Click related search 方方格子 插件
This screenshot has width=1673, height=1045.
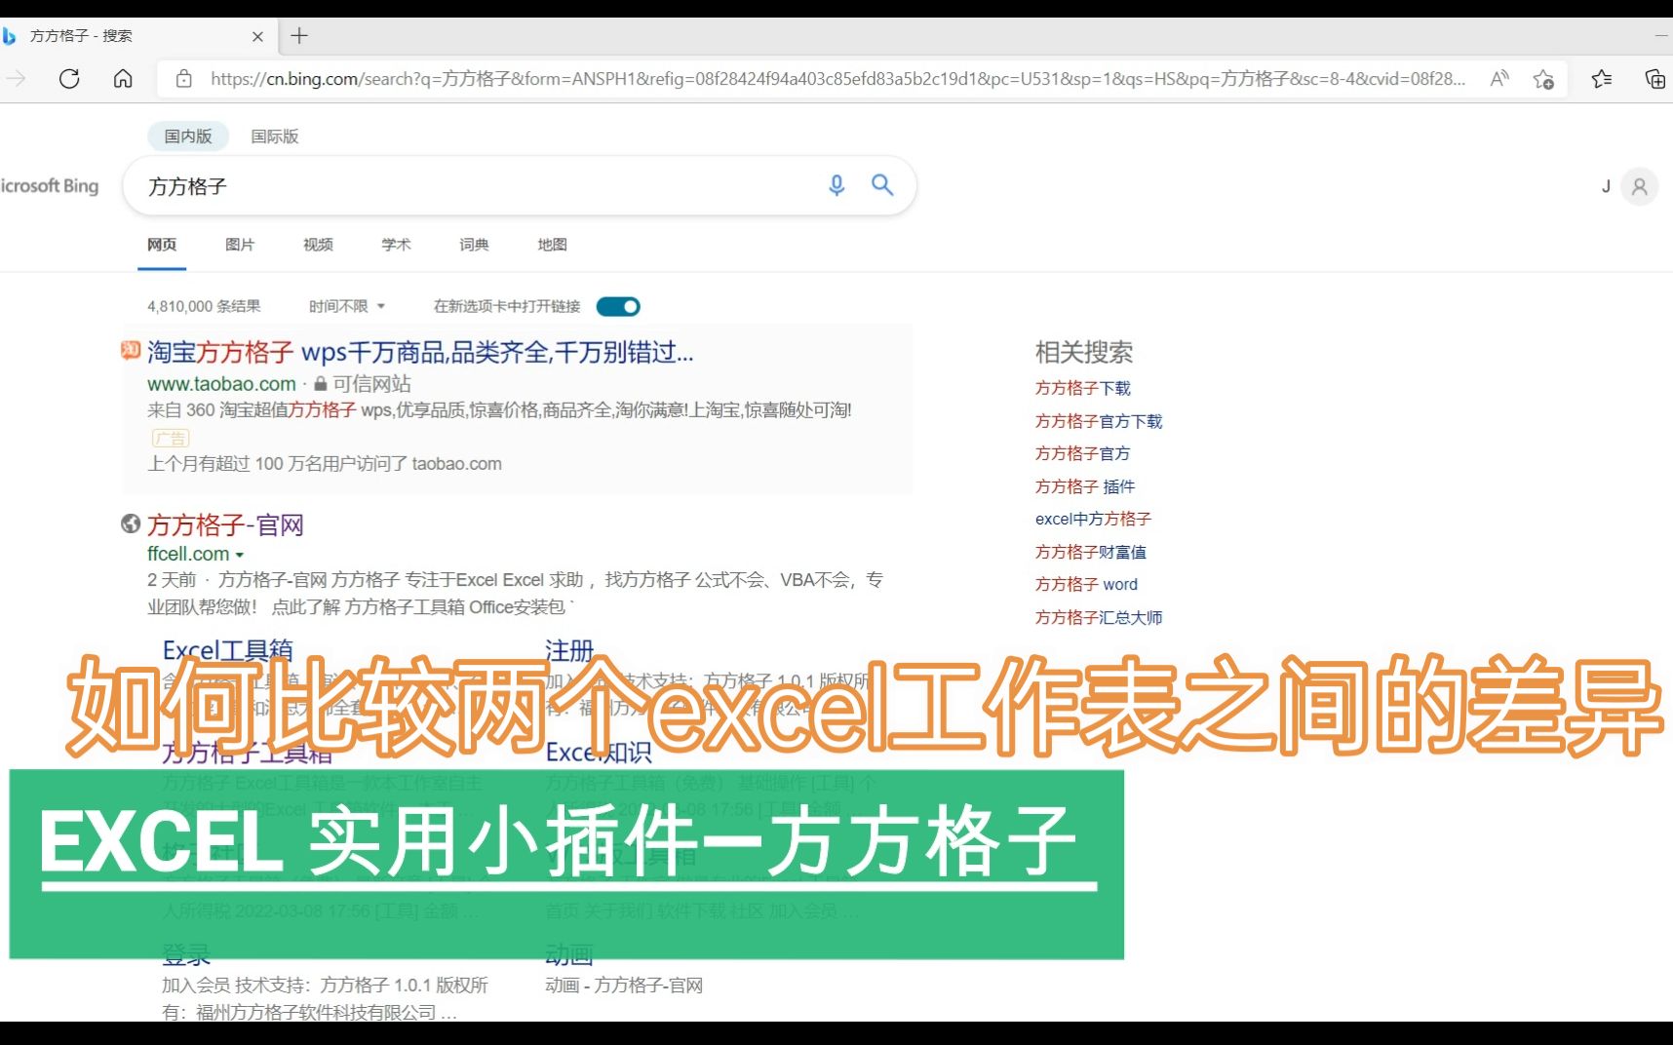1085,486
